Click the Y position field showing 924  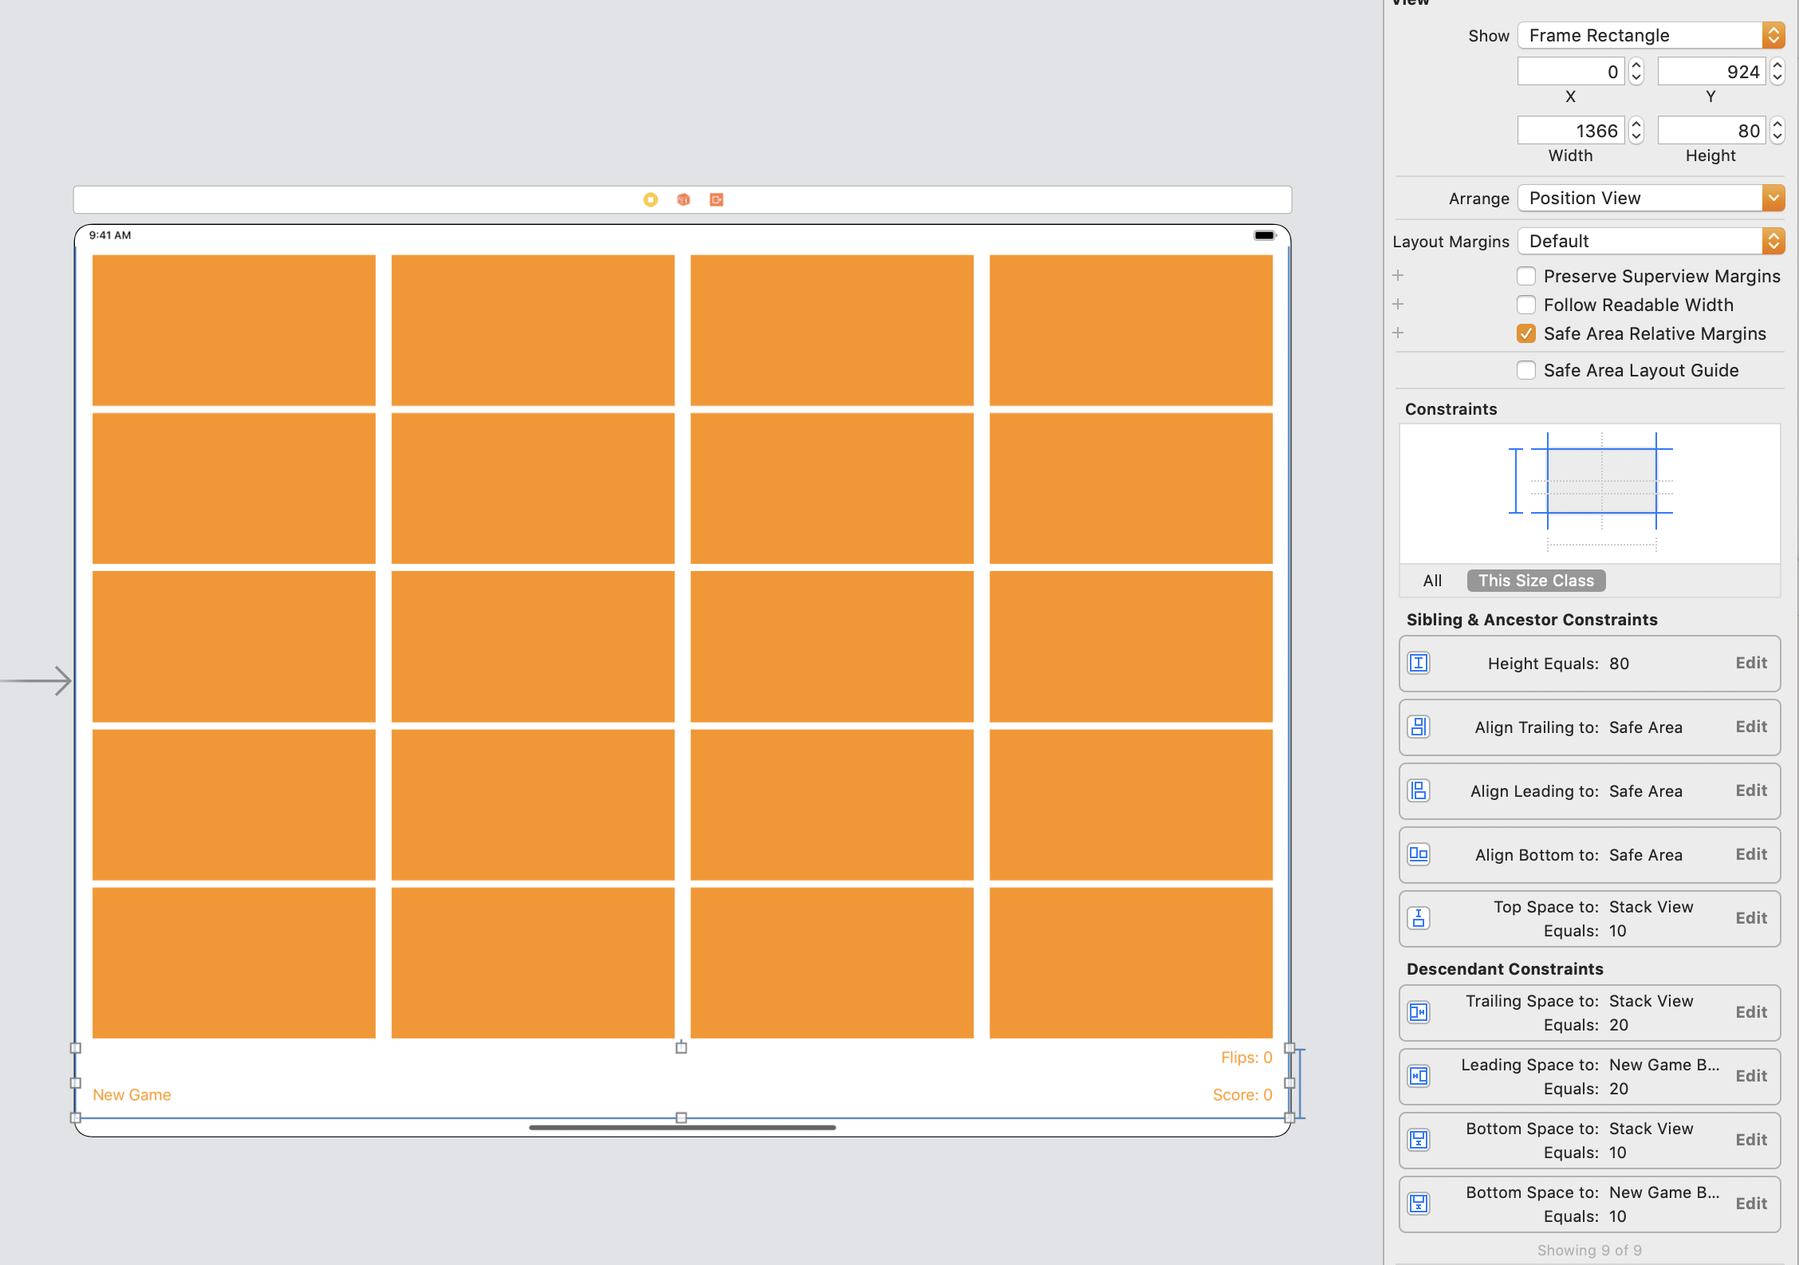[x=1711, y=72]
